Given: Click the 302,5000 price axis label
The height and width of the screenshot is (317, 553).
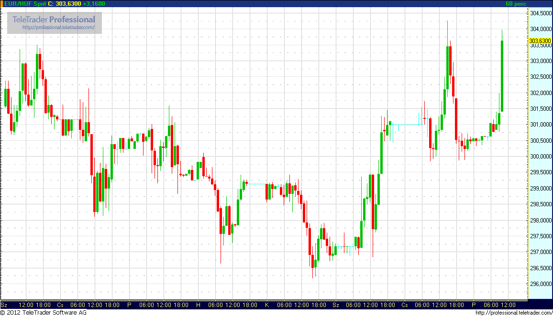Looking at the screenshot, I should pos(541,77).
